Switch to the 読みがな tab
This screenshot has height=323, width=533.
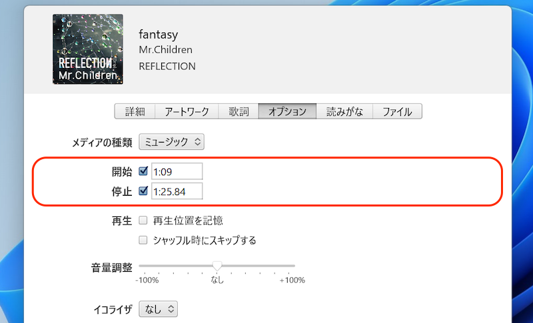tap(344, 111)
